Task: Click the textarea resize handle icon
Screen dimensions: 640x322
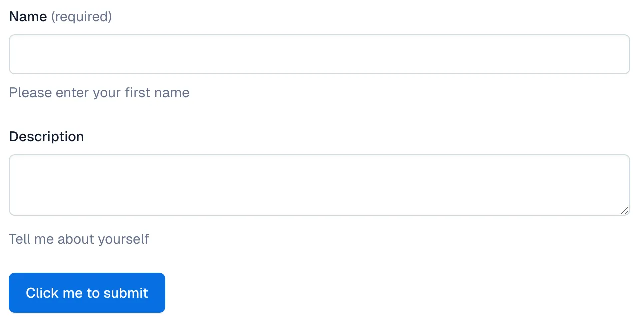Action: click(x=625, y=211)
